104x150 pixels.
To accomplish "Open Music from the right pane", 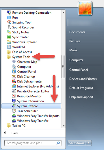I will (x=73, y=50).
